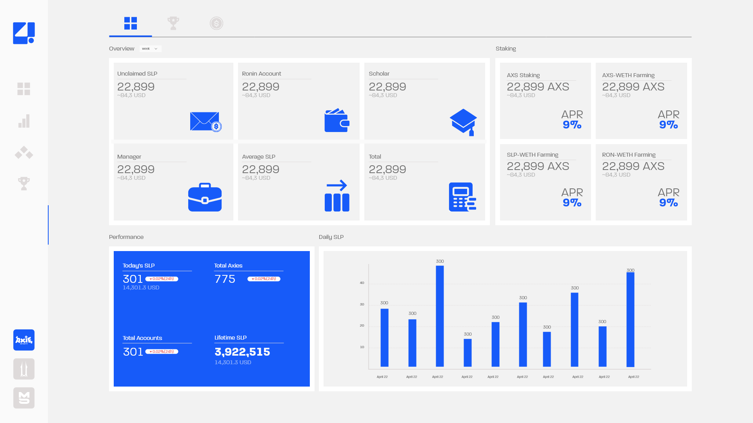This screenshot has height=423, width=753.
Task: Click the 10 value on chart y-axis
Action: [362, 347]
